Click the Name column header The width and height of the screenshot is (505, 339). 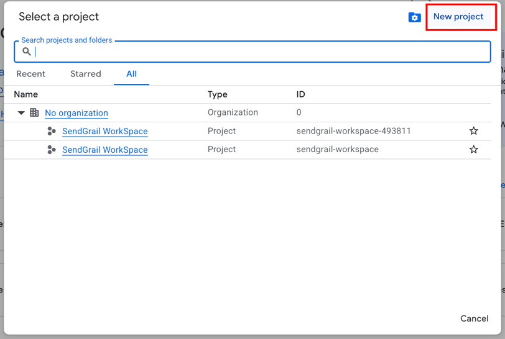tap(25, 94)
